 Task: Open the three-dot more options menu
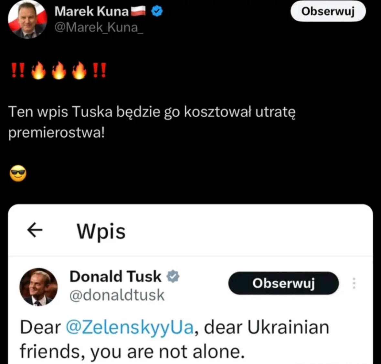(x=354, y=283)
